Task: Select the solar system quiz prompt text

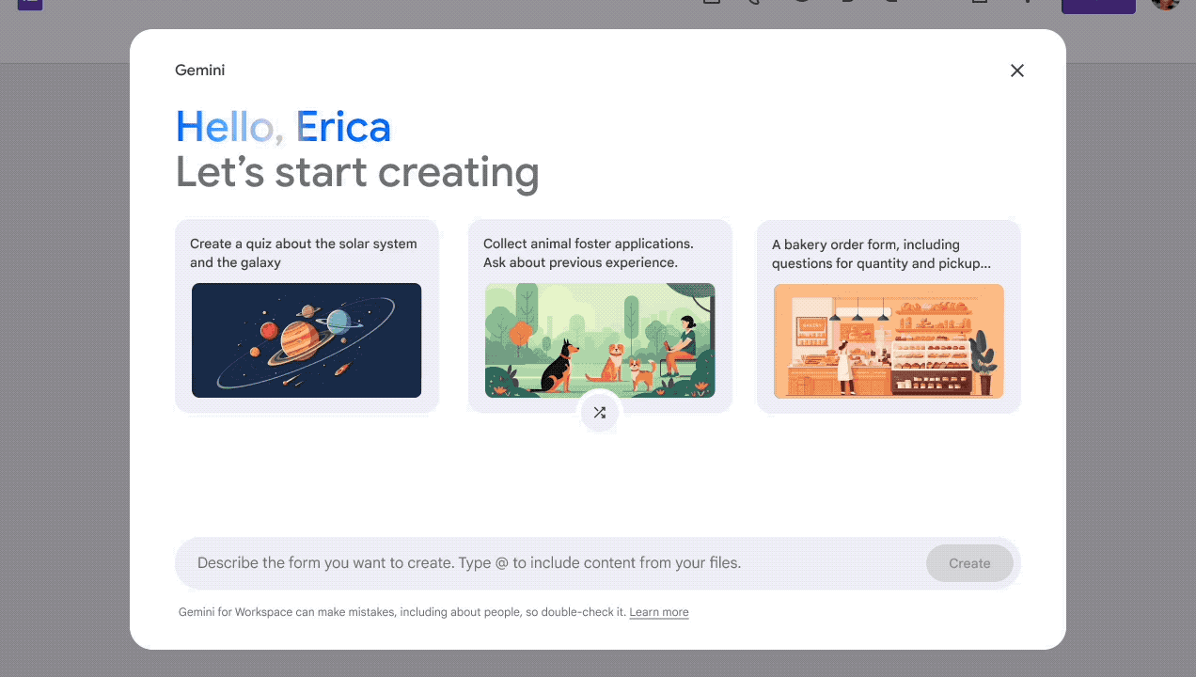Action: coord(304,253)
